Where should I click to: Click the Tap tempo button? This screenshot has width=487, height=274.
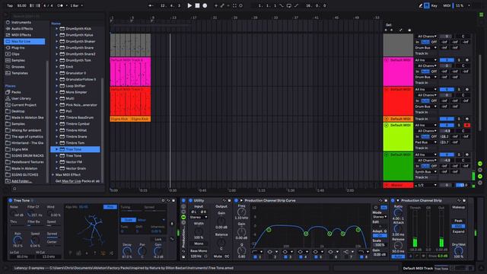point(10,5)
